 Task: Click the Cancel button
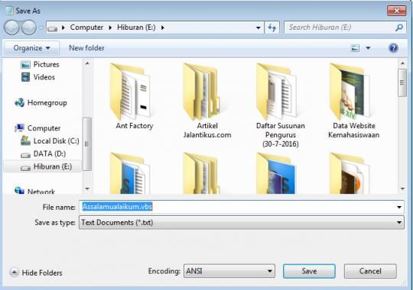tap(370, 271)
